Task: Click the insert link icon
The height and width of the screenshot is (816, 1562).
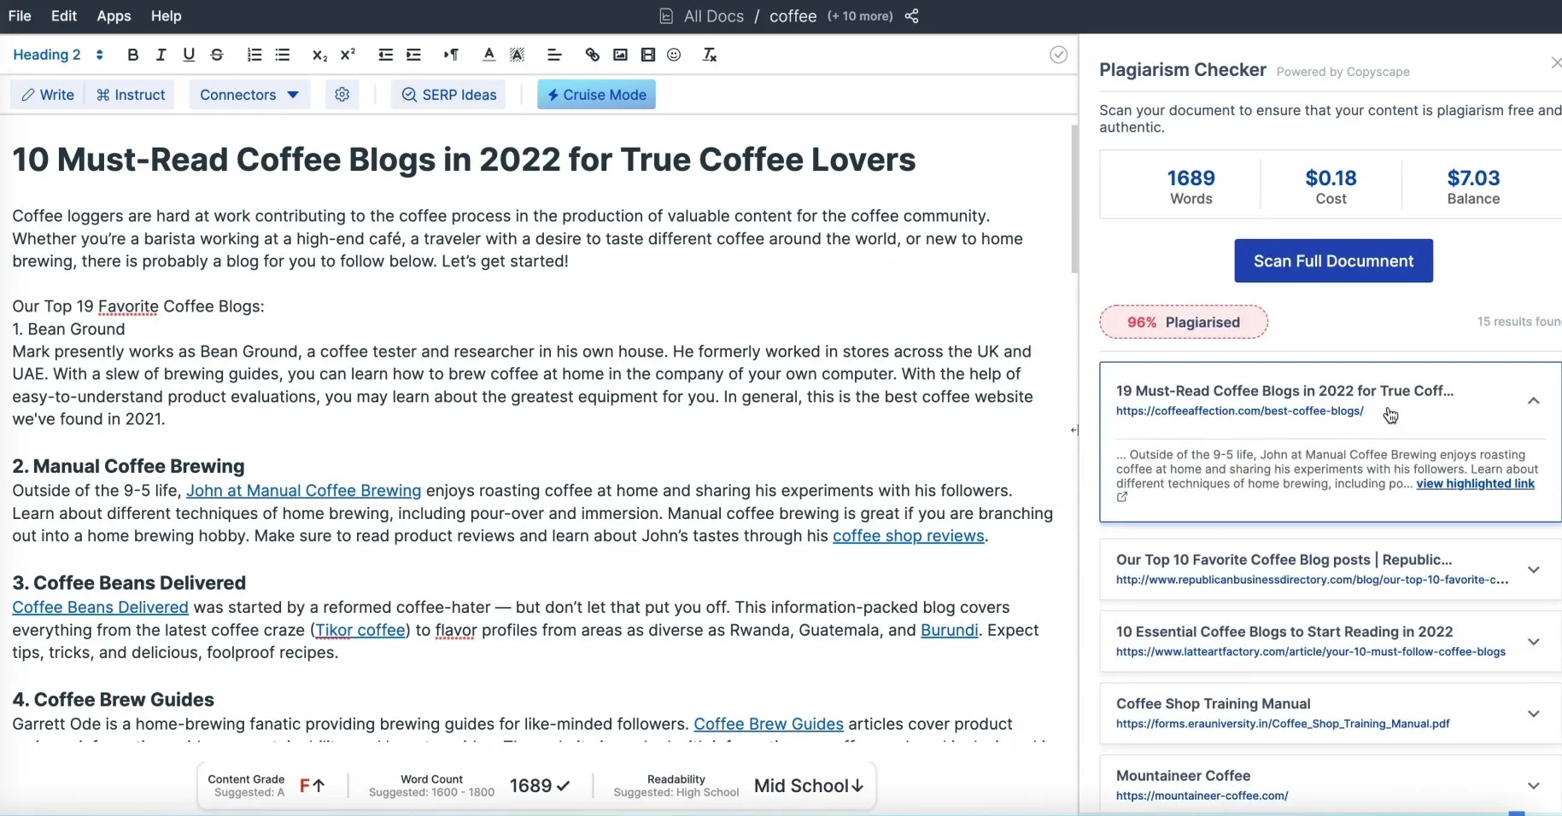Action: 592,55
